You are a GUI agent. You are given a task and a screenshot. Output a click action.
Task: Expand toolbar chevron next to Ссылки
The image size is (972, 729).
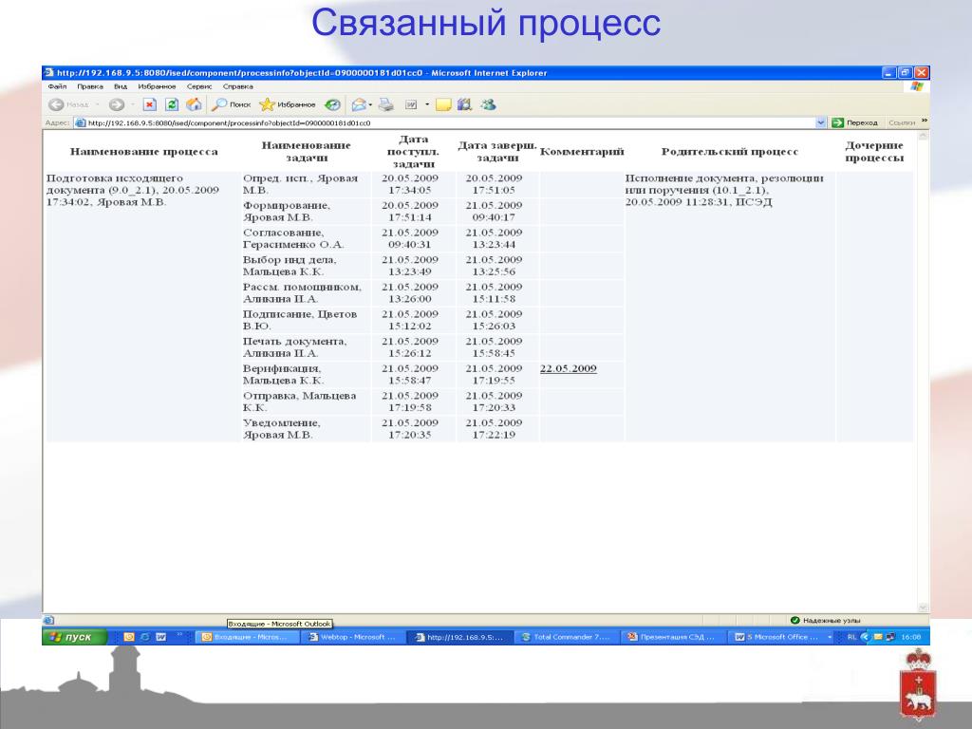coord(925,121)
